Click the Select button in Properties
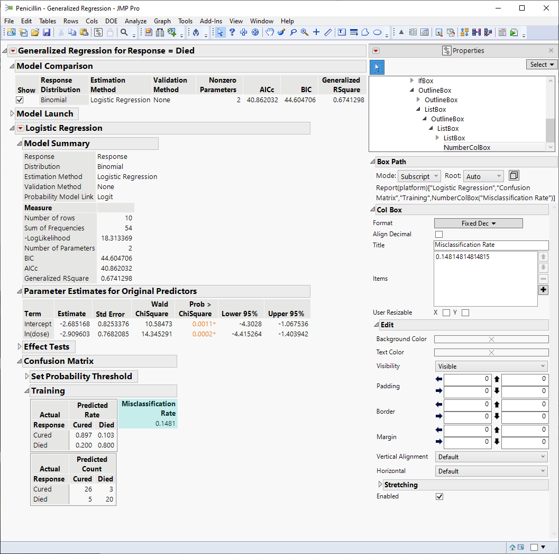 (542, 65)
